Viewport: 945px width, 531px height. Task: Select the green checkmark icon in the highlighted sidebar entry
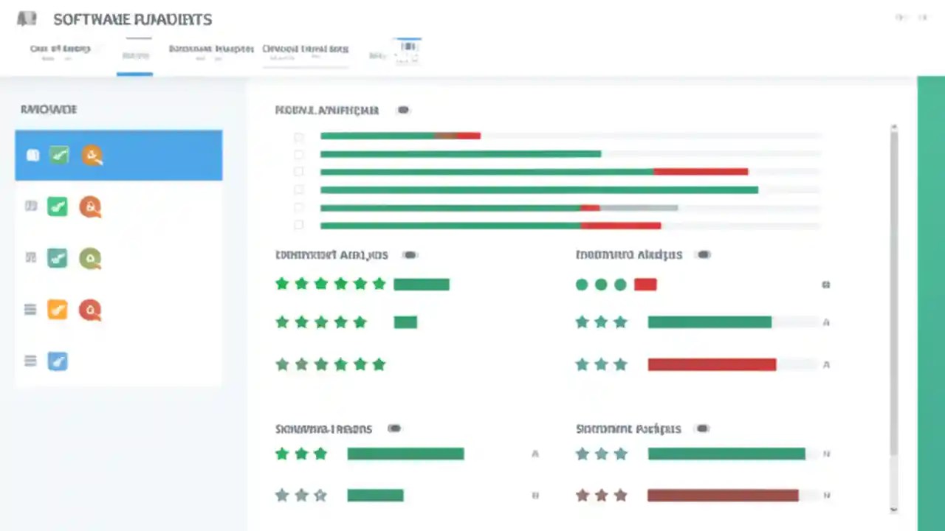(58, 155)
